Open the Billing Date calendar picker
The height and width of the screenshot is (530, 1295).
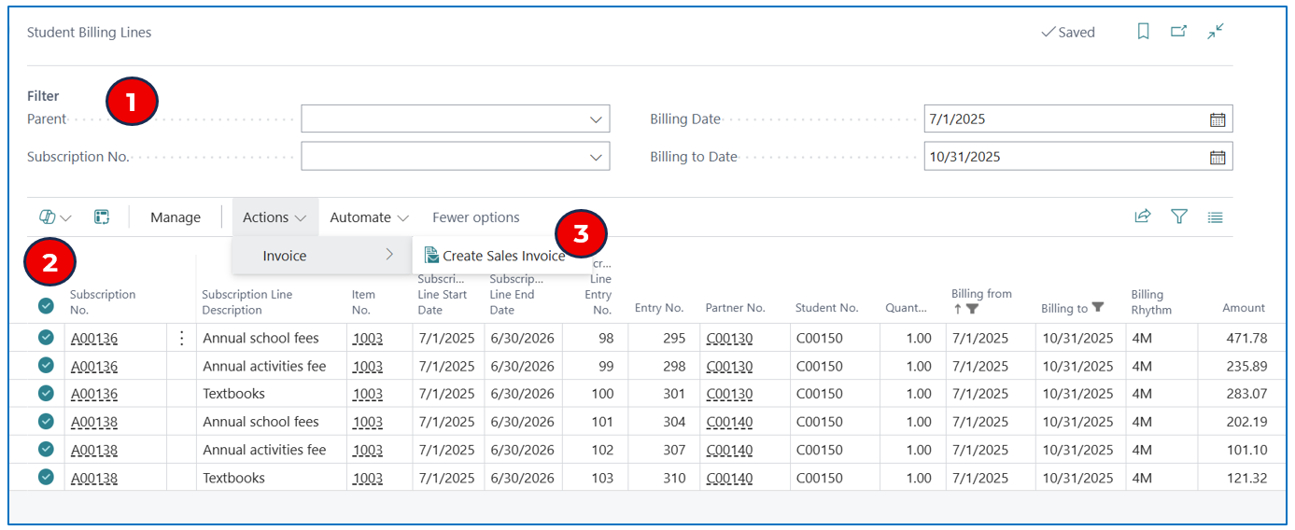[1218, 119]
